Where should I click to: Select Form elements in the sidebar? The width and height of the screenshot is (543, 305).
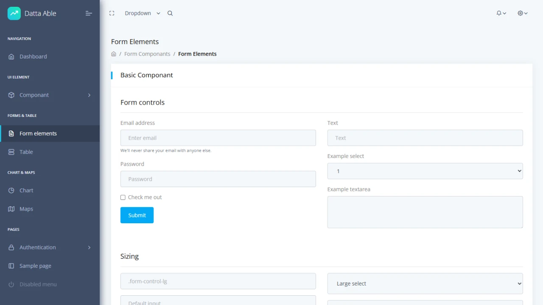click(x=37, y=133)
